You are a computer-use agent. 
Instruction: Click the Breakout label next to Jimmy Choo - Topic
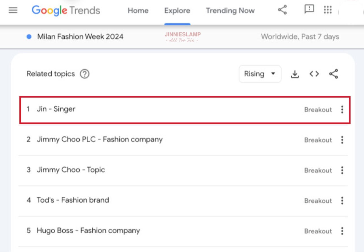pos(318,170)
